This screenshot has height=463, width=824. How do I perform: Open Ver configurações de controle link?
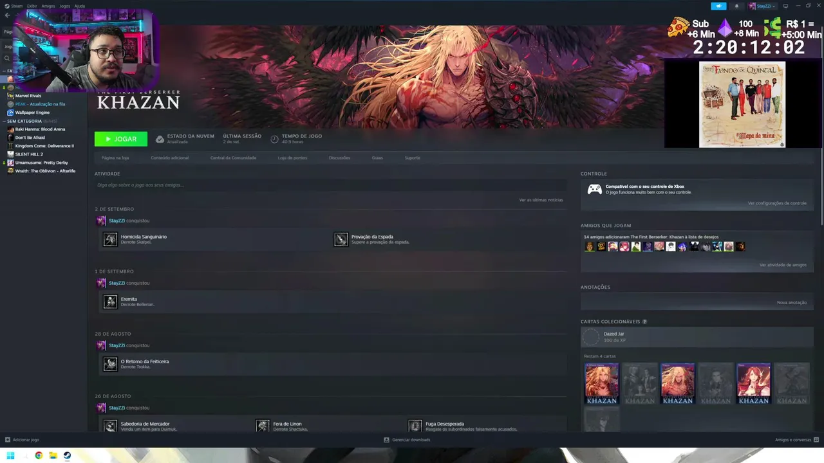tap(777, 203)
